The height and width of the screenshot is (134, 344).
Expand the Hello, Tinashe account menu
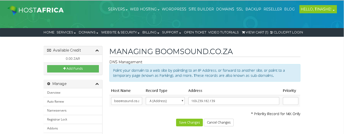(x=318, y=9)
